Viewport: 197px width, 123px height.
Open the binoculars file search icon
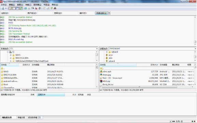[x=55, y=9]
